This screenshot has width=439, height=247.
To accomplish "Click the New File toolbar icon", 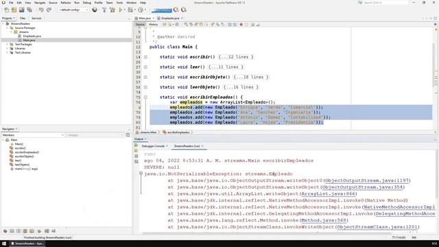I will point(6,10).
